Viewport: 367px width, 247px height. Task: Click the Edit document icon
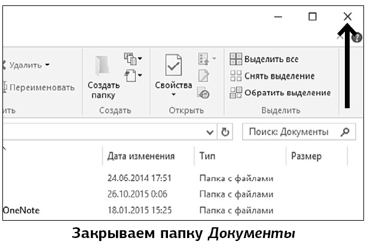[203, 75]
